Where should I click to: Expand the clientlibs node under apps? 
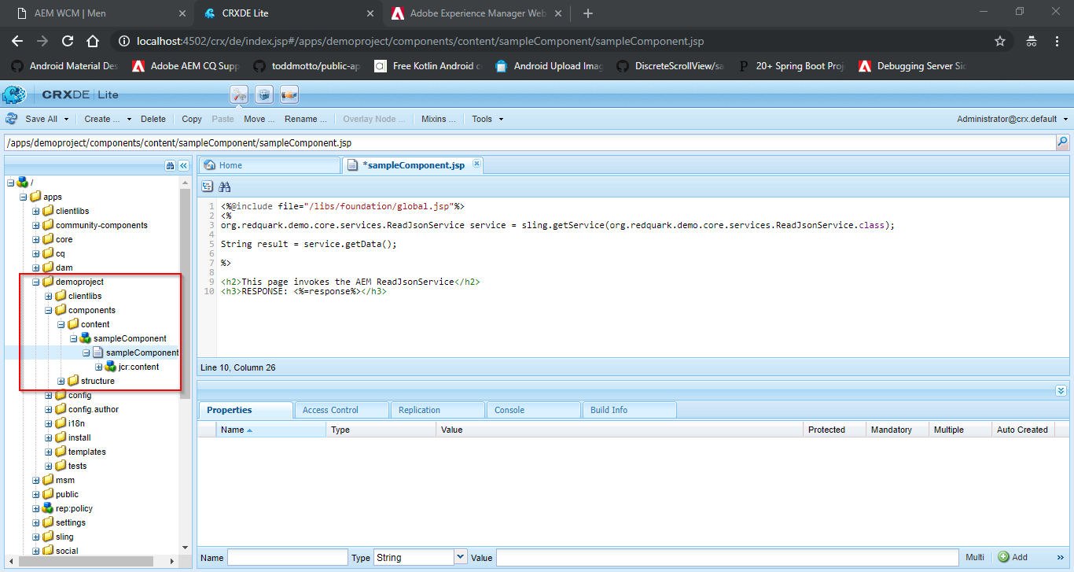coord(36,211)
